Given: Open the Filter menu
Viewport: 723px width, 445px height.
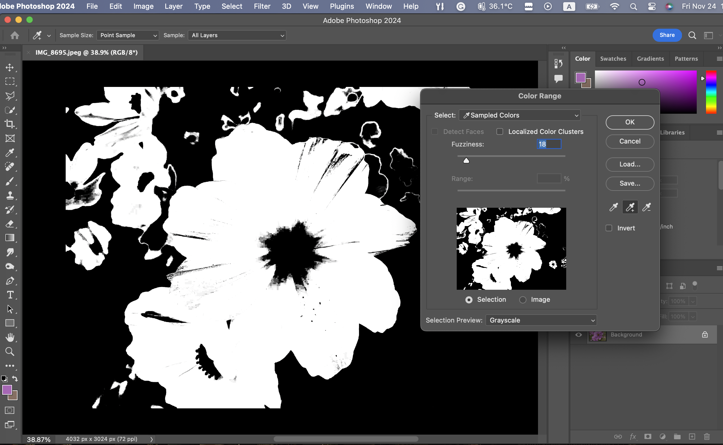Looking at the screenshot, I should pyautogui.click(x=262, y=6).
